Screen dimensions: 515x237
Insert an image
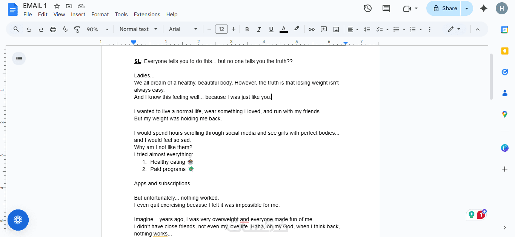coord(336,29)
